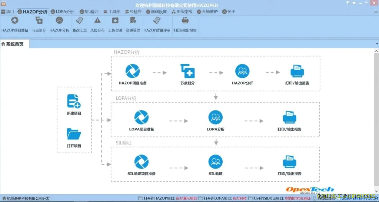Click the 华纳化学SIL验证 project link
Viewport: 379px width, 202px height.
[x=297, y=198]
